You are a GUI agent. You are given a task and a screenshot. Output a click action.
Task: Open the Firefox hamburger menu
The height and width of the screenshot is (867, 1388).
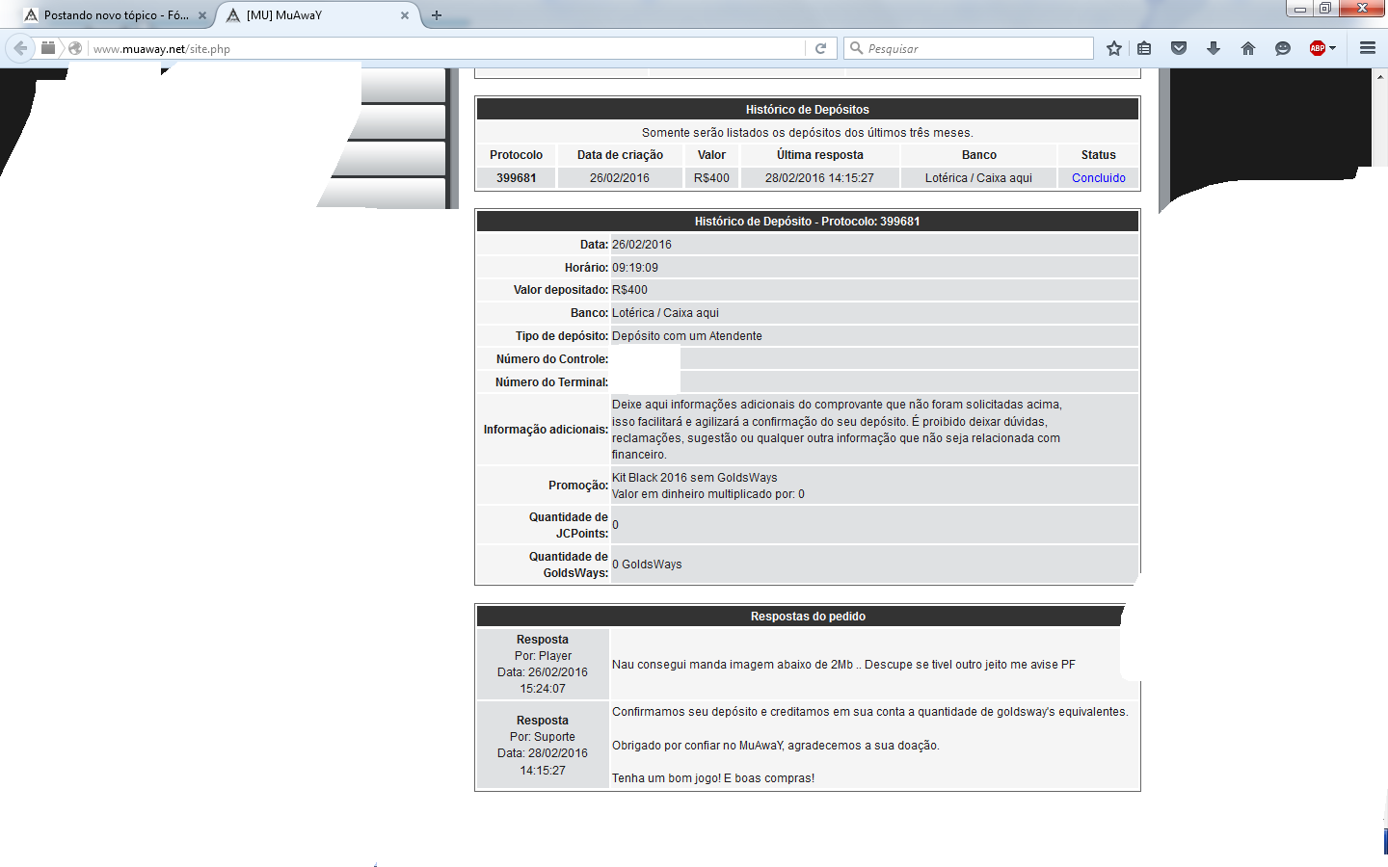(x=1367, y=48)
